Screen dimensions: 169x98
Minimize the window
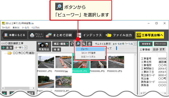(x=149, y=23)
